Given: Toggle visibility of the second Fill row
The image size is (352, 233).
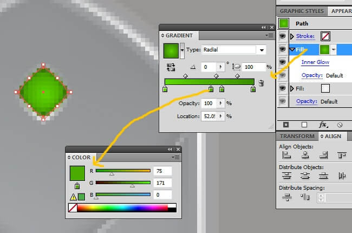Looking at the screenshot, I should [282, 88].
